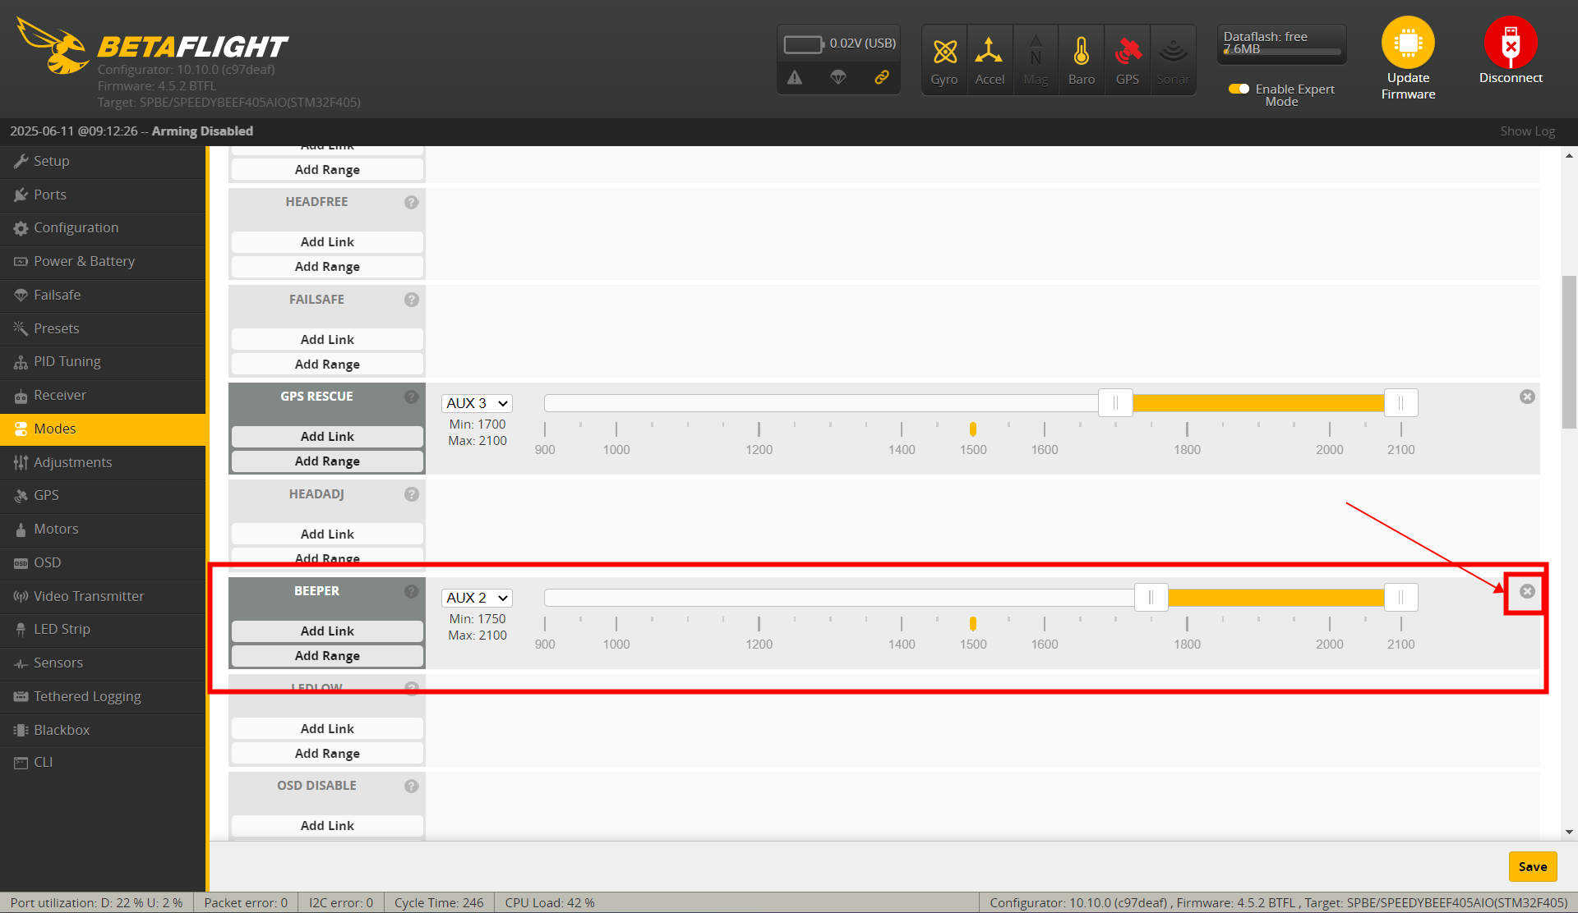Open HEADFREE mode help icon
Screen dimensions: 1578x913
coord(412,202)
